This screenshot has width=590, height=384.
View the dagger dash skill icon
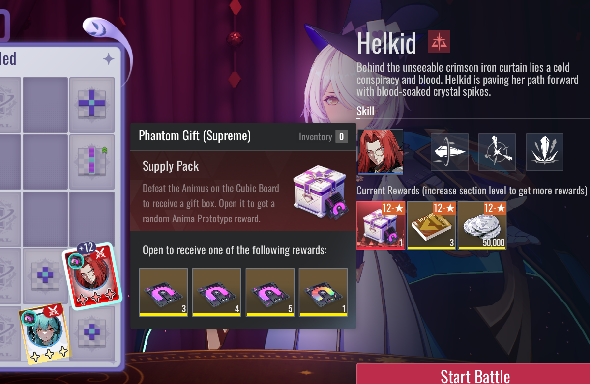(449, 152)
